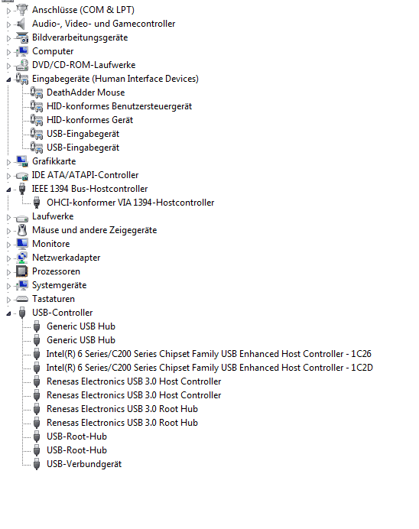Click the Bildverarbeitungsgeräte camera icon
Image resolution: width=419 pixels, height=529 pixels.
[22, 37]
